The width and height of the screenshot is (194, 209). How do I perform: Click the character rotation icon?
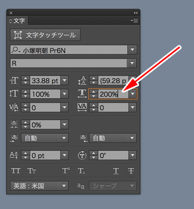pyautogui.click(x=82, y=155)
